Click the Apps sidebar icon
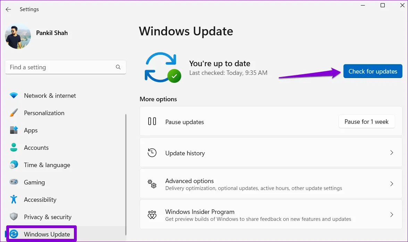This screenshot has width=408, height=242. tap(13, 130)
